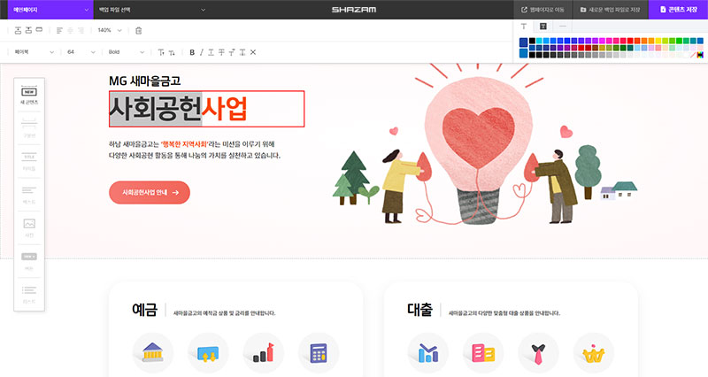This screenshot has height=377, width=708.
Task: Select the background color tab
Action: [543, 27]
